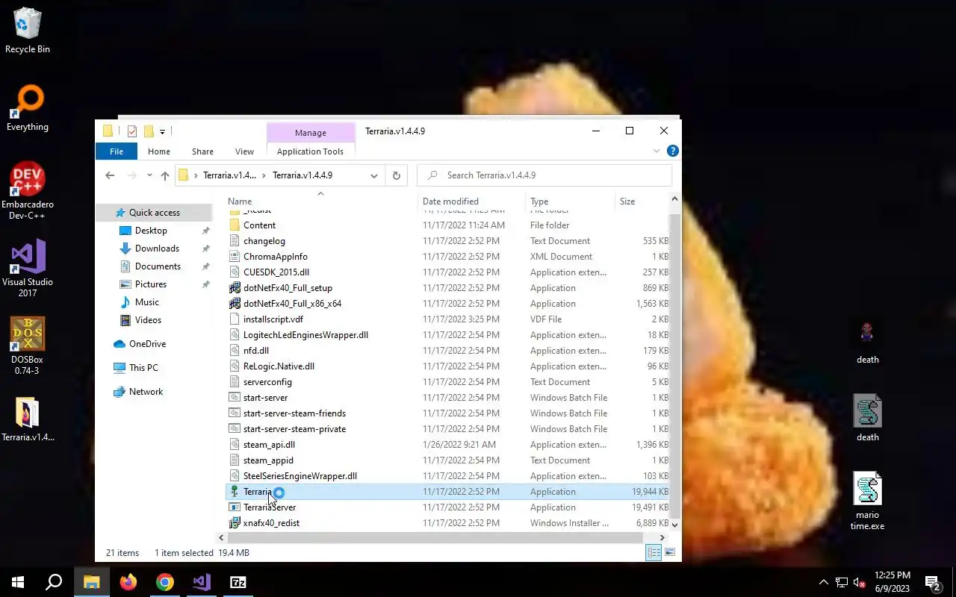Screen dimensions: 956x597
Task: Sort by the Size column header
Action: [x=642, y=201]
